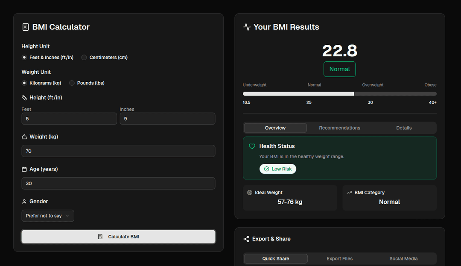
Task: Click the trend icon beside BMI Category
Action: pyautogui.click(x=349, y=193)
